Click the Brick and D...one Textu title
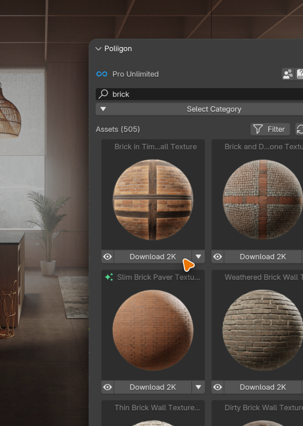The width and height of the screenshot is (303, 426). 264,147
